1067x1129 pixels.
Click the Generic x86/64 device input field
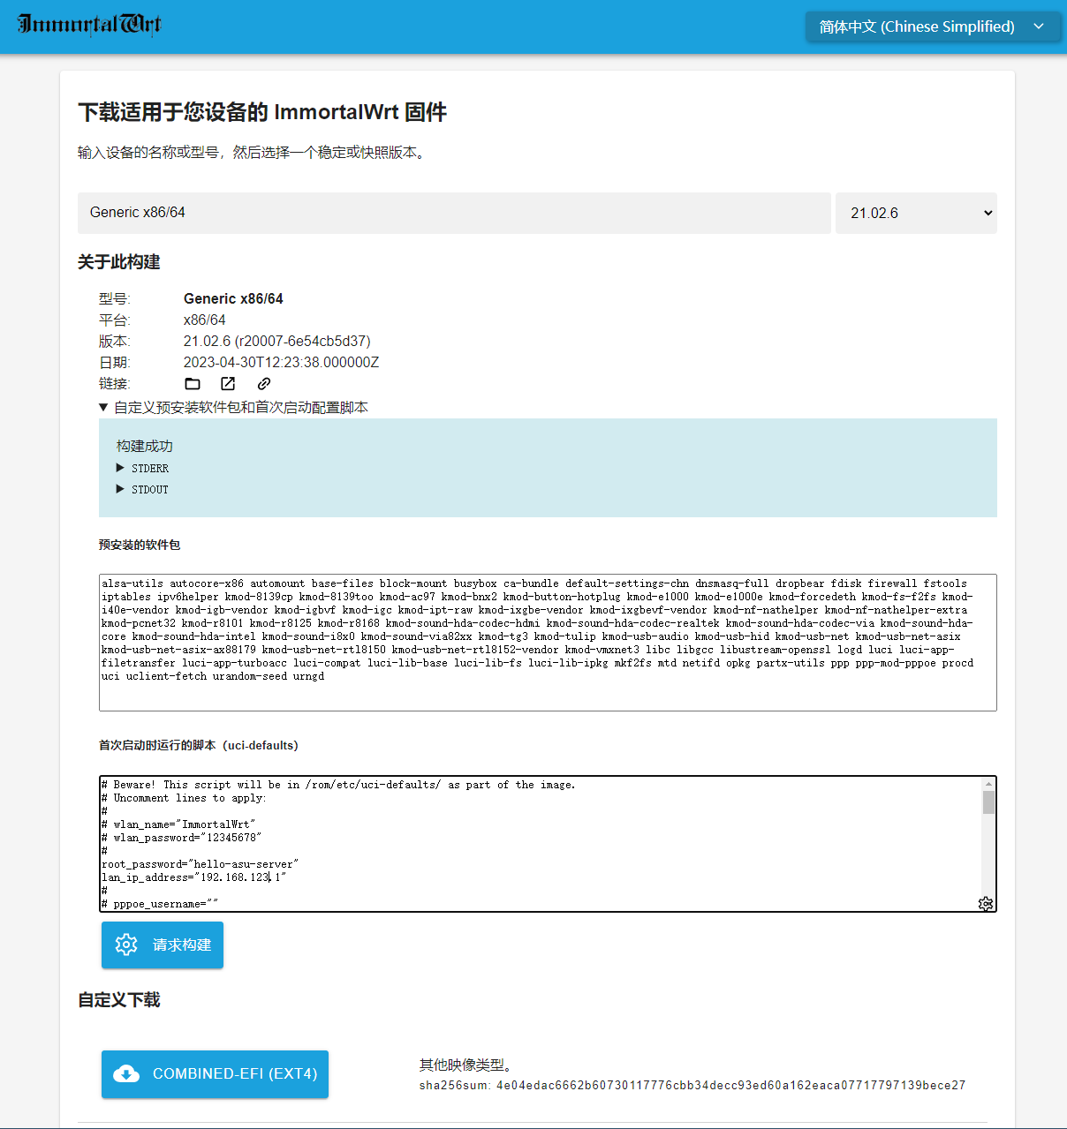coord(454,213)
